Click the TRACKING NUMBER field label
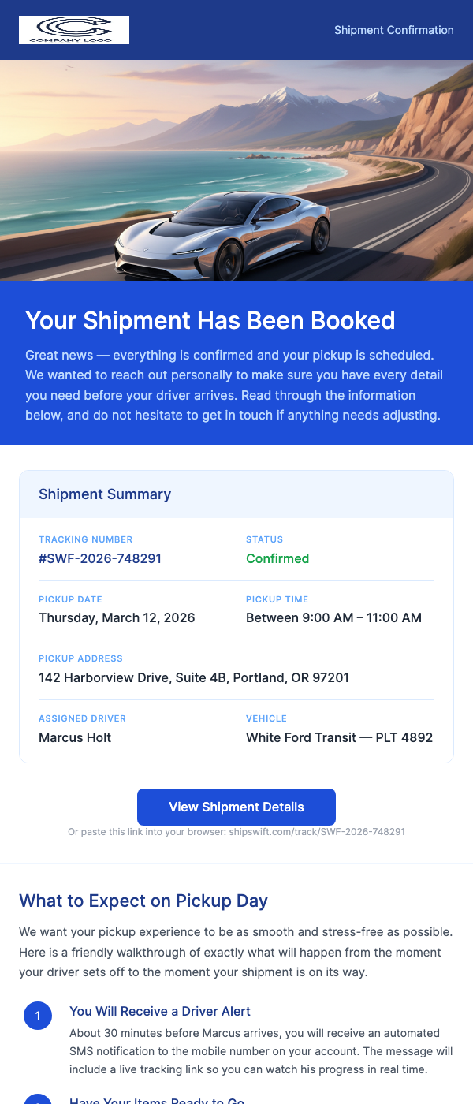Viewport: 473px width, 1104px height. tap(86, 539)
